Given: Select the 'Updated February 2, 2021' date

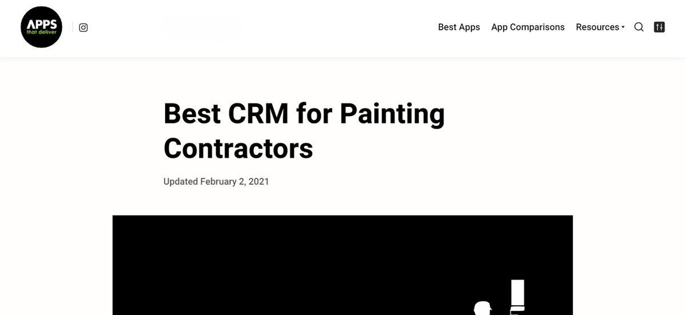Looking at the screenshot, I should click(x=216, y=181).
